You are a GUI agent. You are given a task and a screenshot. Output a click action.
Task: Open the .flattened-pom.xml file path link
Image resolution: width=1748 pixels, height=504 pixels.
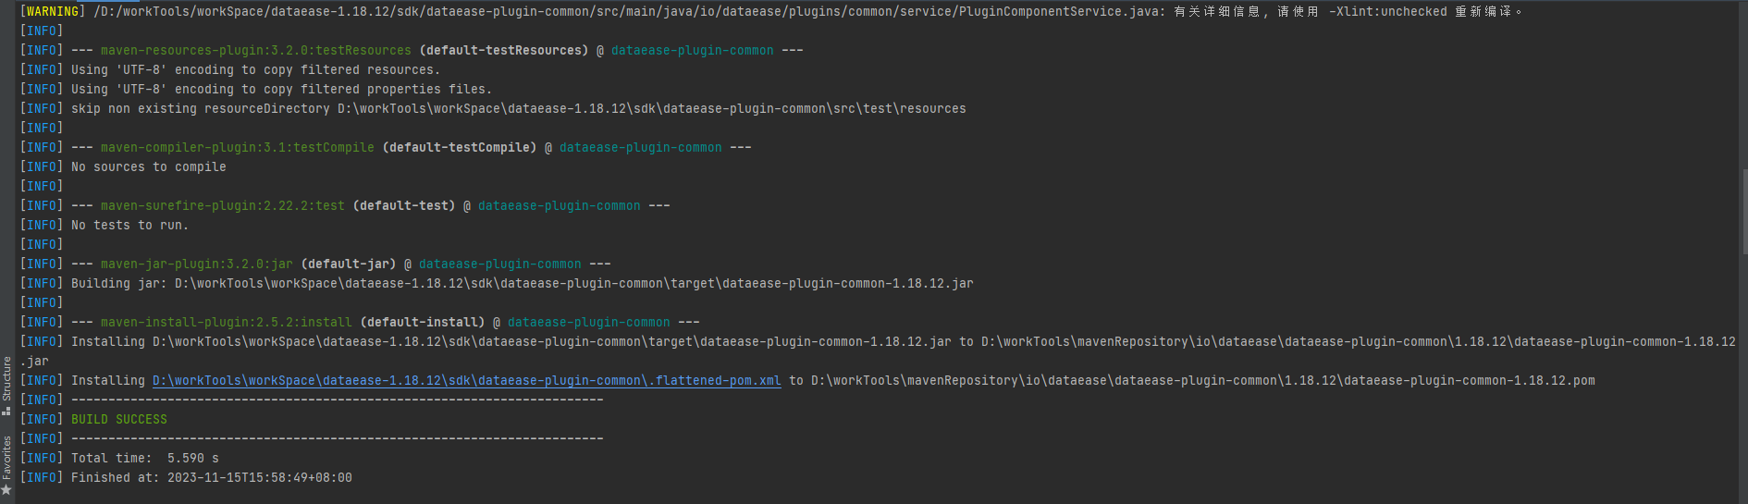[466, 380]
